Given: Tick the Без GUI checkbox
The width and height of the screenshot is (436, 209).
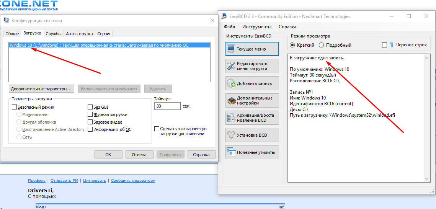Looking at the screenshot, I should [x=90, y=107].
